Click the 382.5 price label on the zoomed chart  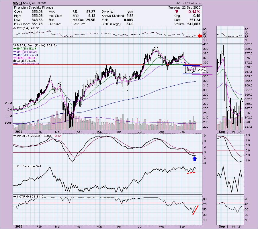(x=249, y=44)
